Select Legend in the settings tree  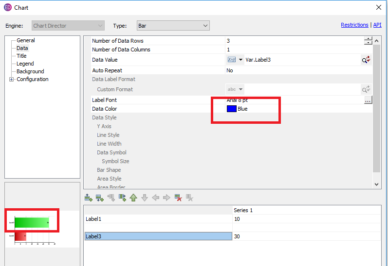point(25,64)
